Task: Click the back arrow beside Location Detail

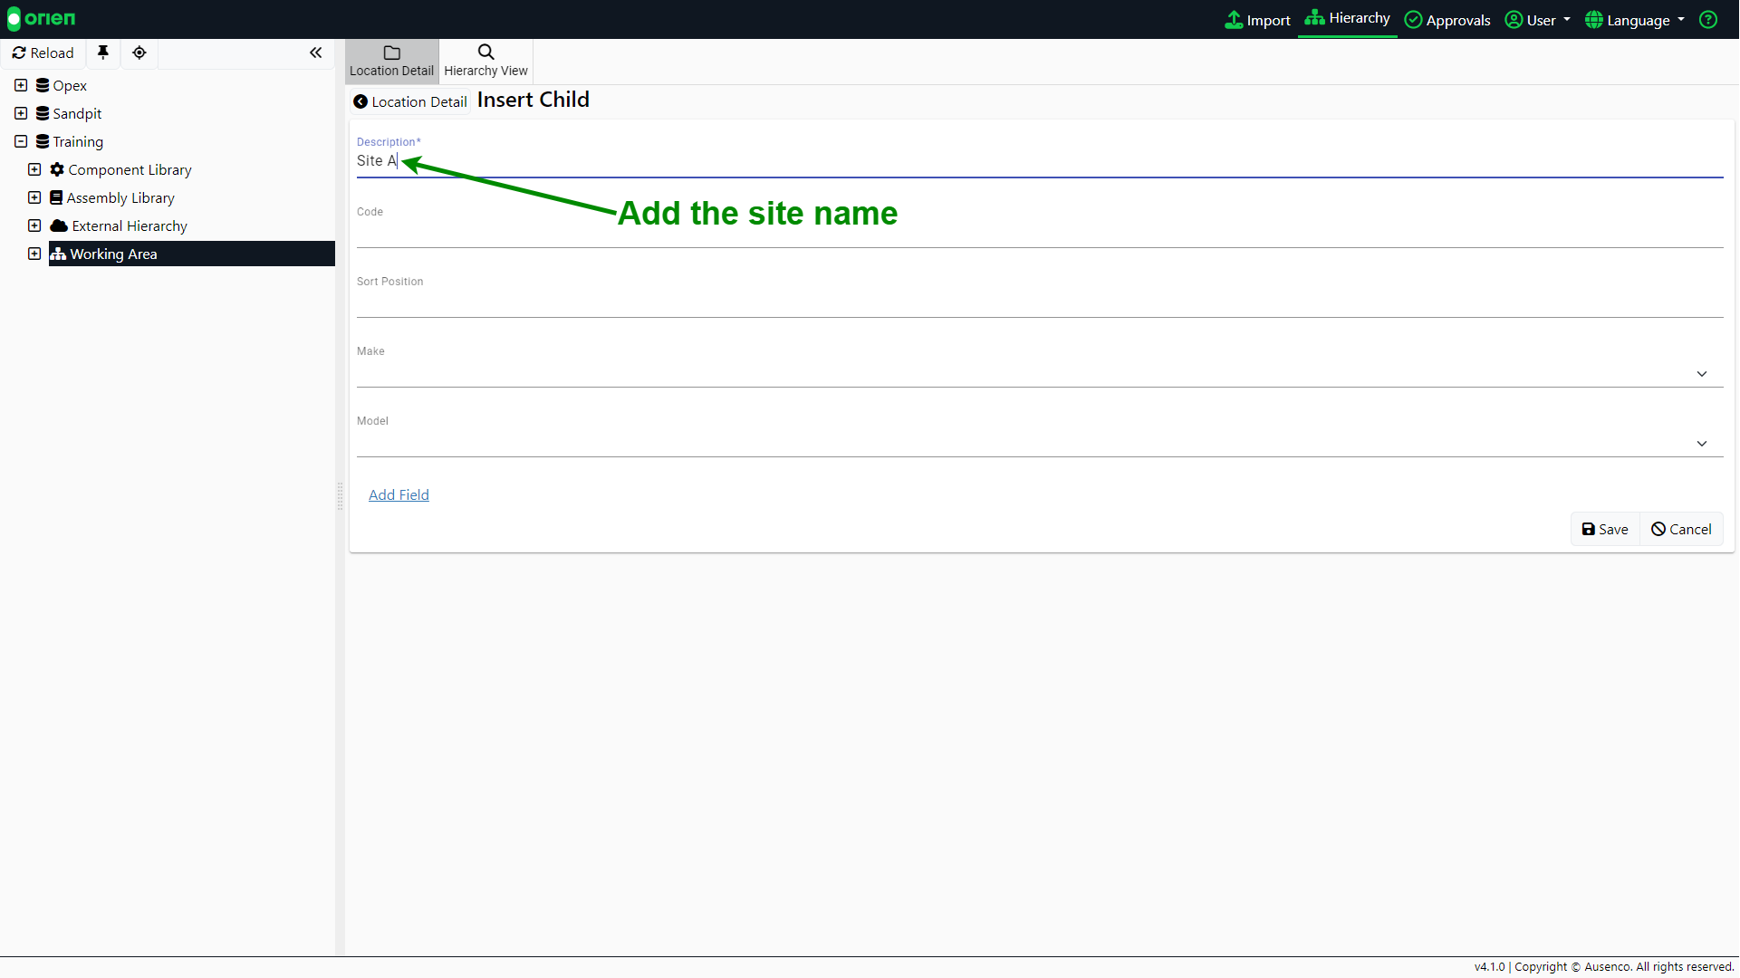Action: (x=360, y=102)
